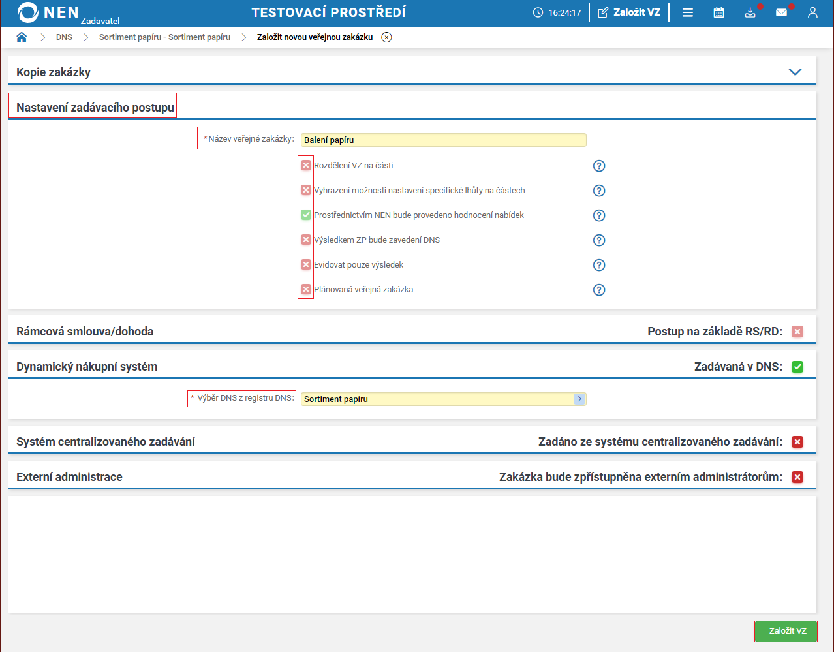This screenshot has height=652, width=834.
Task: Show help for Rozdělení VZ na části
Action: point(599,166)
